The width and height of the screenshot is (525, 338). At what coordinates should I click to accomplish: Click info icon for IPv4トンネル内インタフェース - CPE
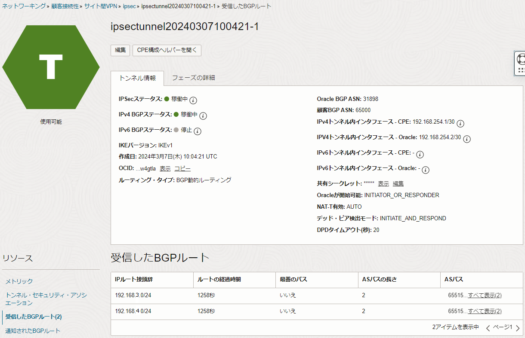460,123
